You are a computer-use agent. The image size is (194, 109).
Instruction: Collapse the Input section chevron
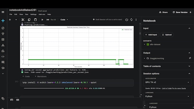(189, 28)
